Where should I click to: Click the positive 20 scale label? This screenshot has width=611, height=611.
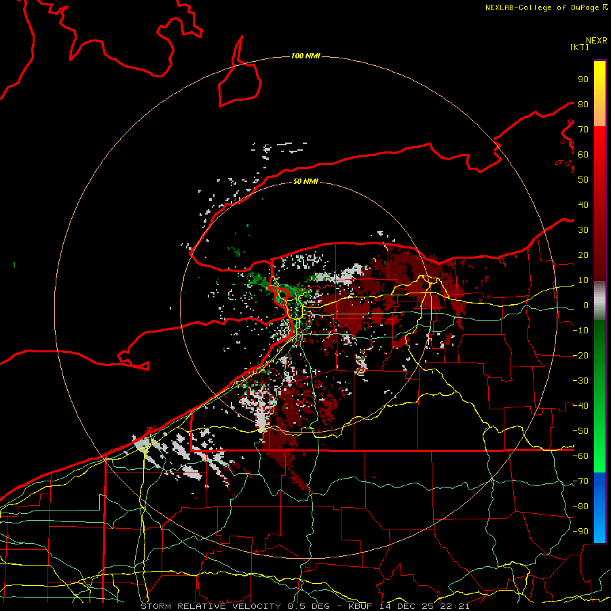point(583,255)
